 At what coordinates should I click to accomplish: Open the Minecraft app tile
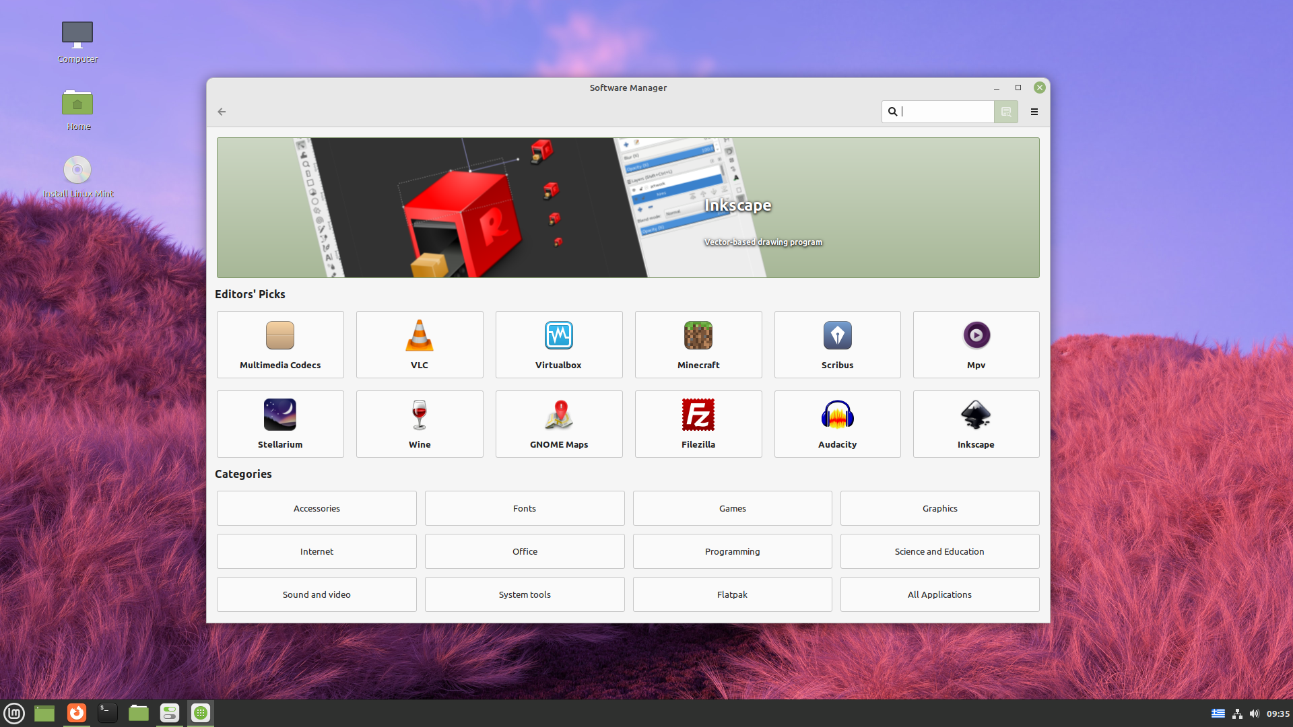click(x=698, y=344)
